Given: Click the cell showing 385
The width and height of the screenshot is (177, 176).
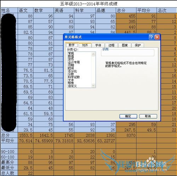Looking at the screenshot, I should click(x=126, y=21).
